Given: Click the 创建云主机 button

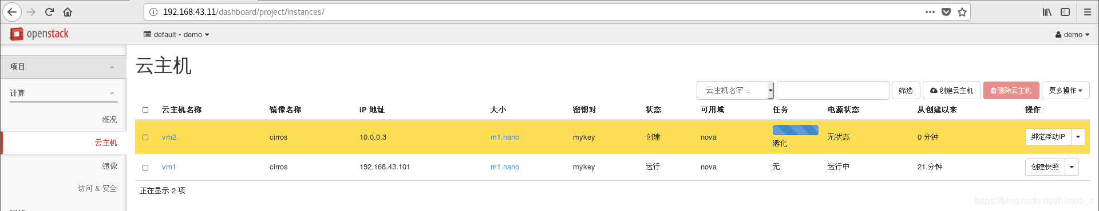Looking at the screenshot, I should (951, 90).
